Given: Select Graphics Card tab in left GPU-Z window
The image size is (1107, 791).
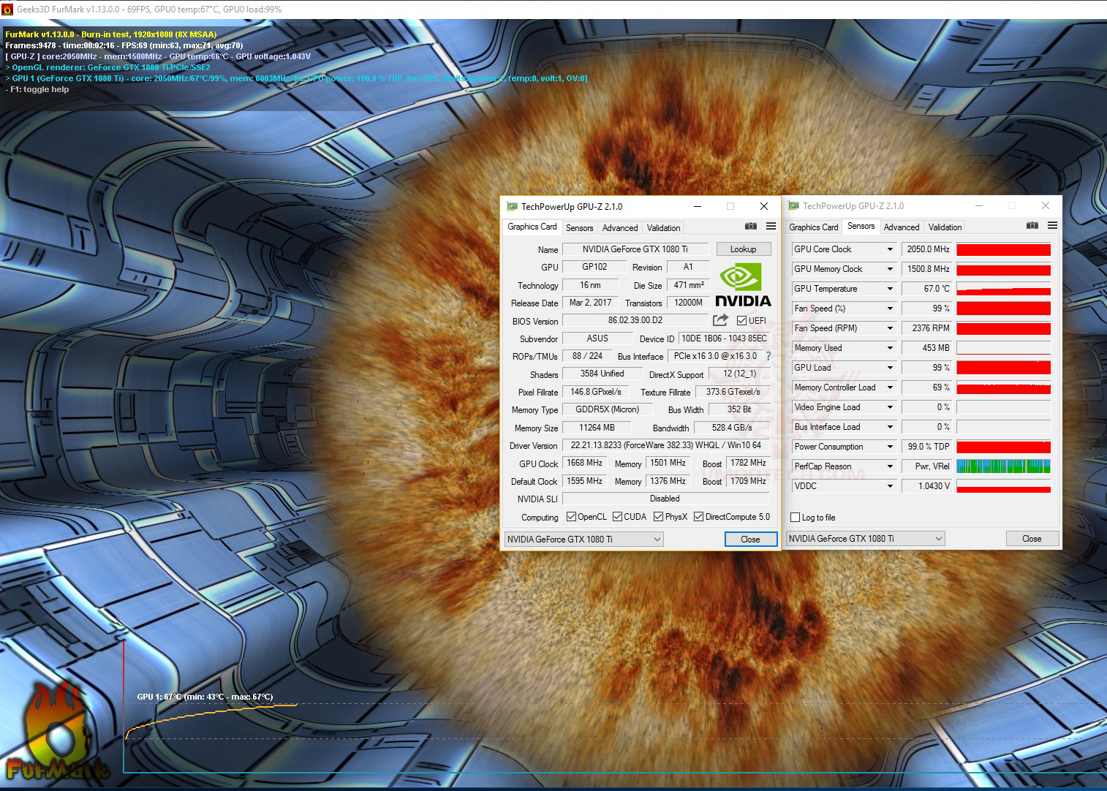Looking at the screenshot, I should pos(532,227).
